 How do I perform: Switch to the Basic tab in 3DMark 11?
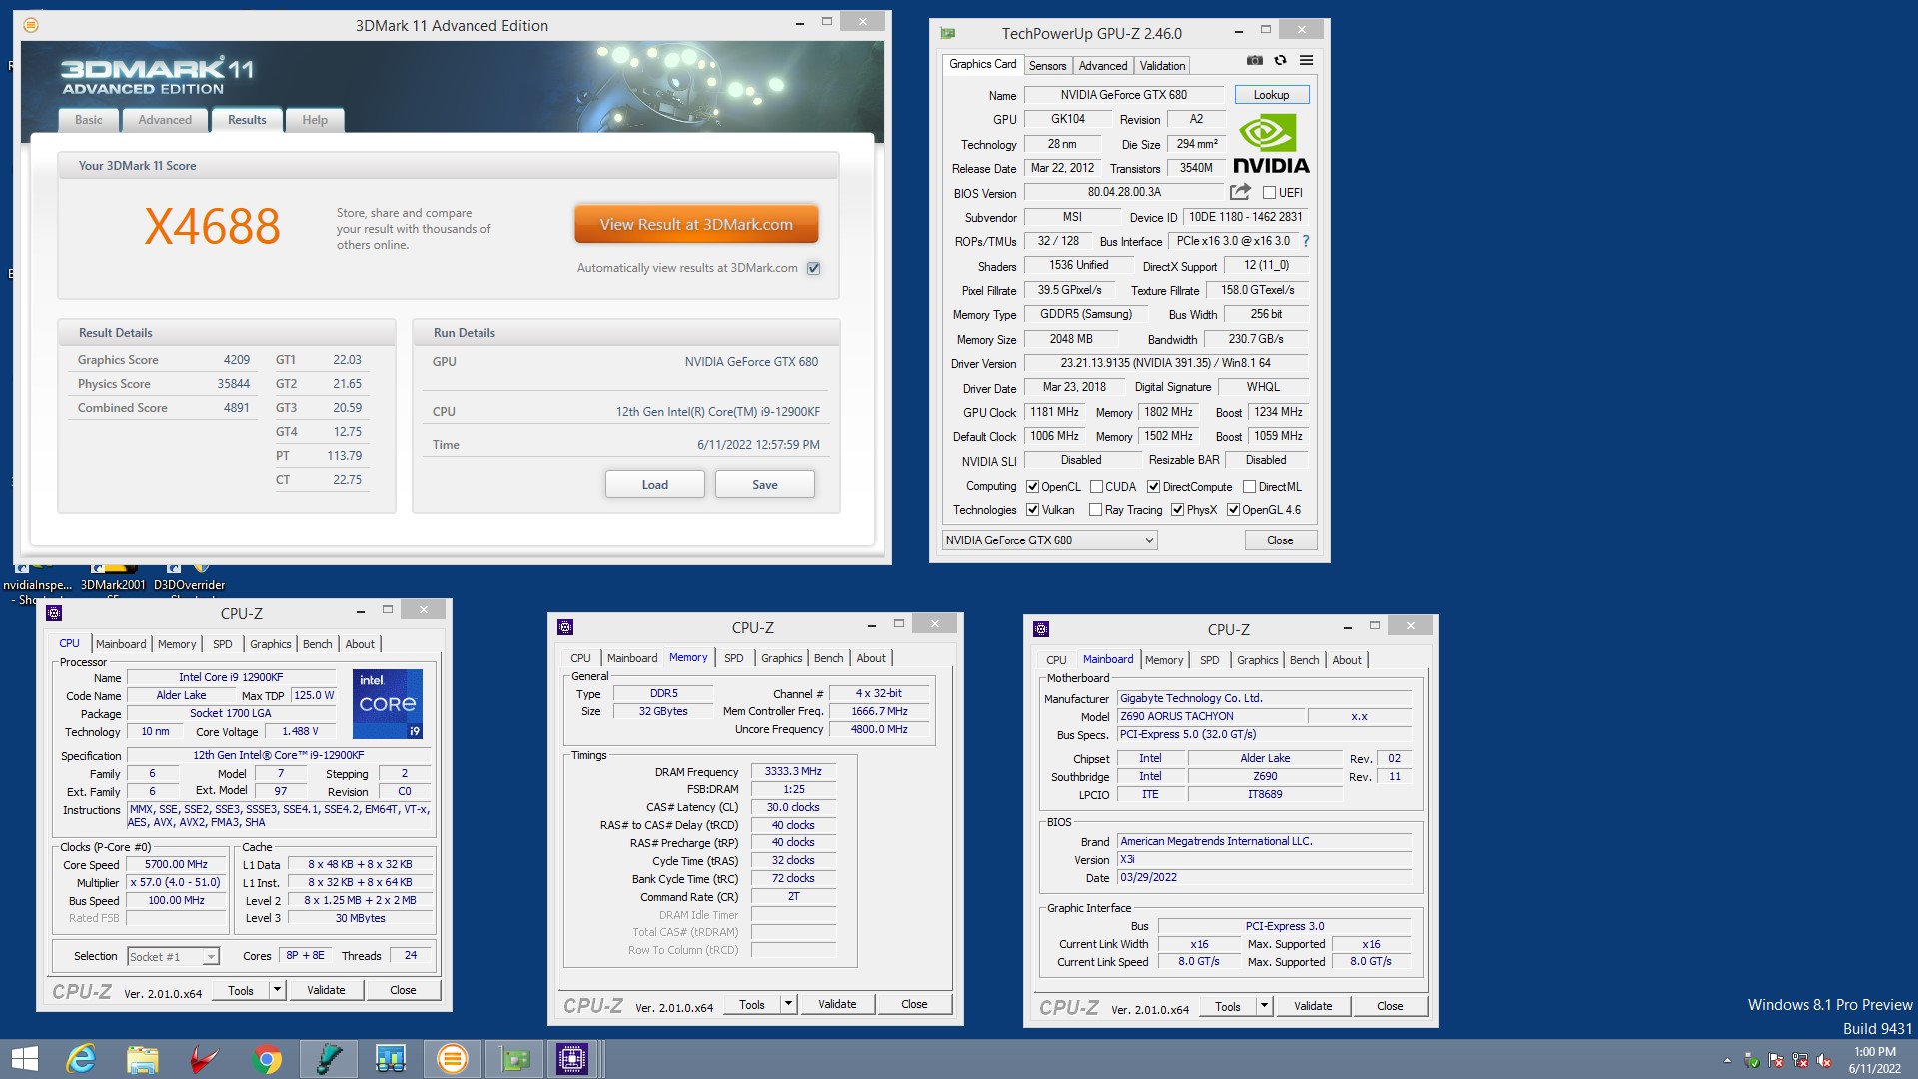[89, 120]
